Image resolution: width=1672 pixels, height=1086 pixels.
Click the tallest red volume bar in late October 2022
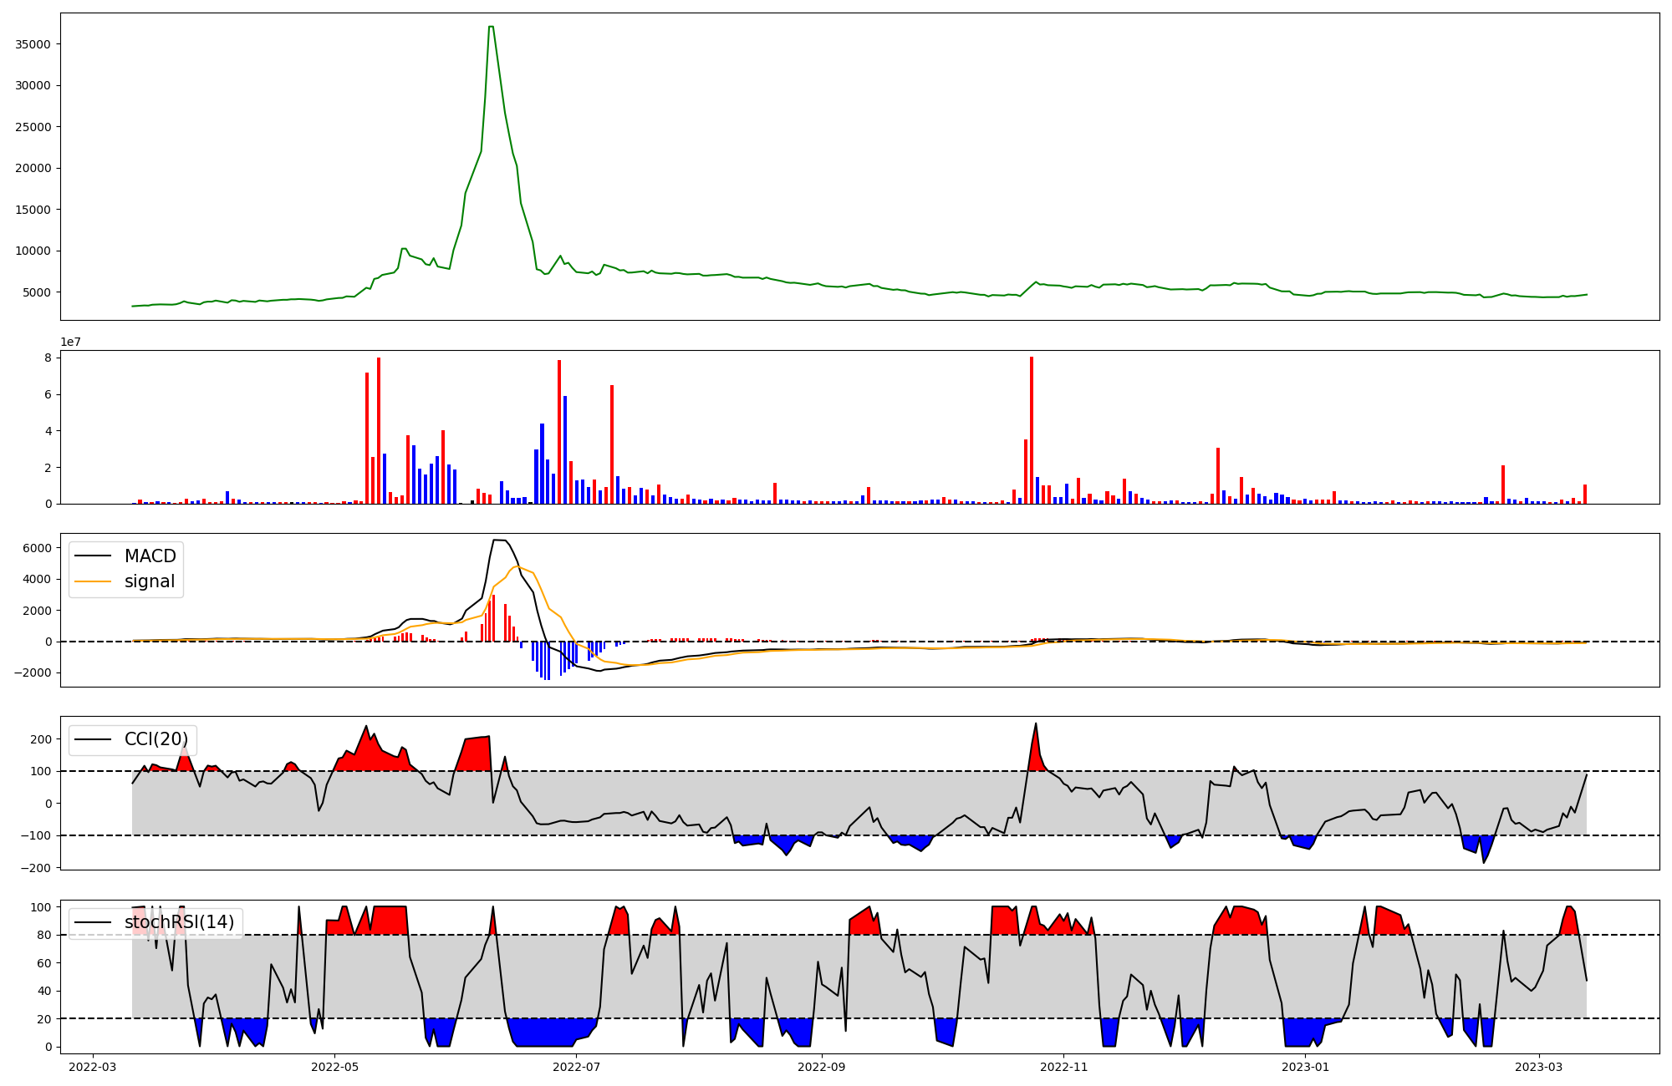coord(1032,430)
